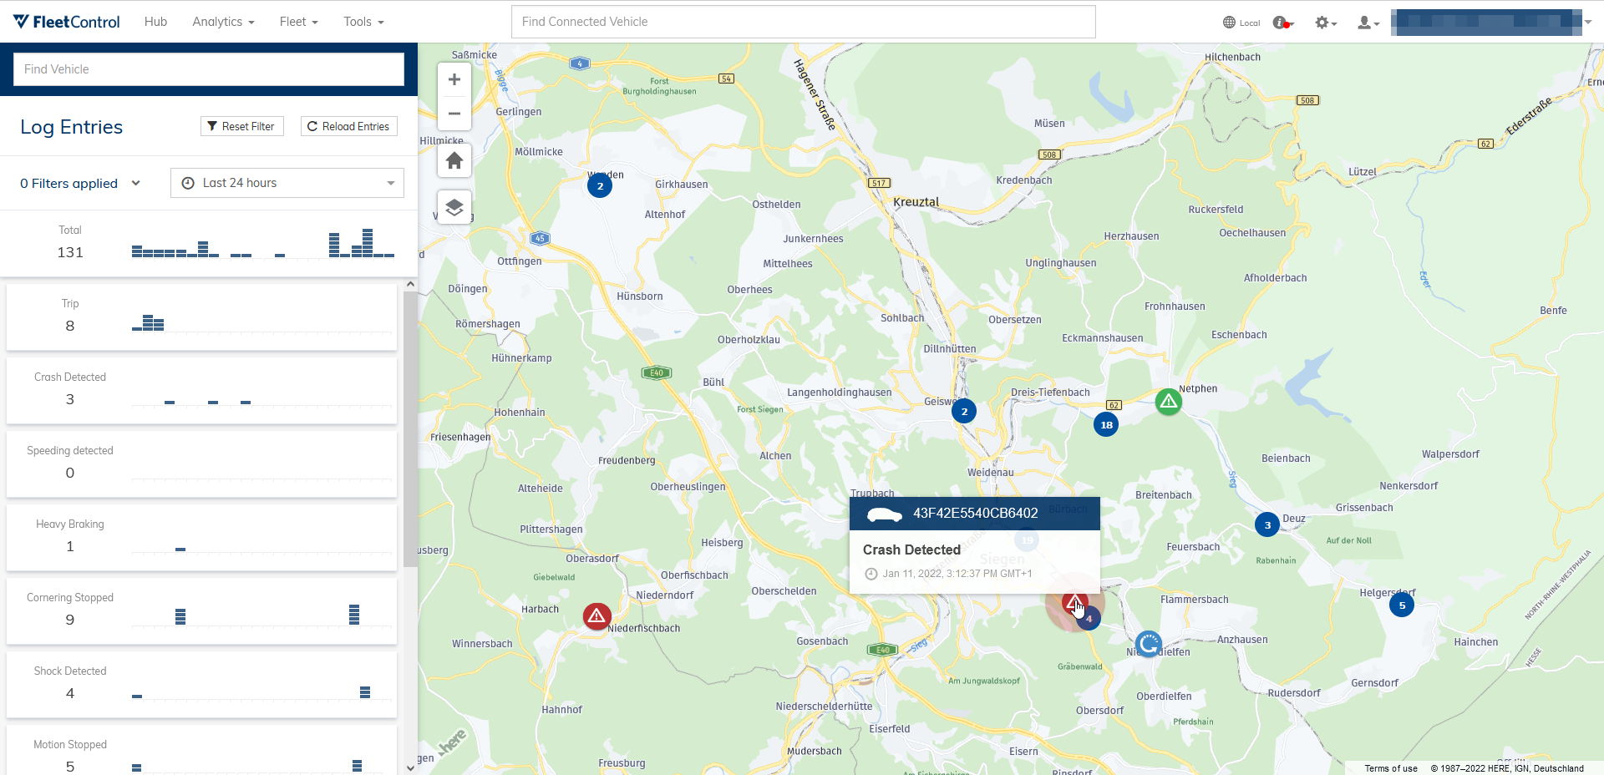The height and width of the screenshot is (775, 1604).
Task: Open the settings gear menu
Action: coord(1326,23)
